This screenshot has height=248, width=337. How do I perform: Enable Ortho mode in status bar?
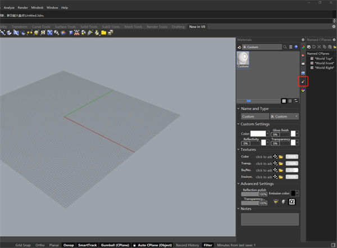(x=40, y=245)
